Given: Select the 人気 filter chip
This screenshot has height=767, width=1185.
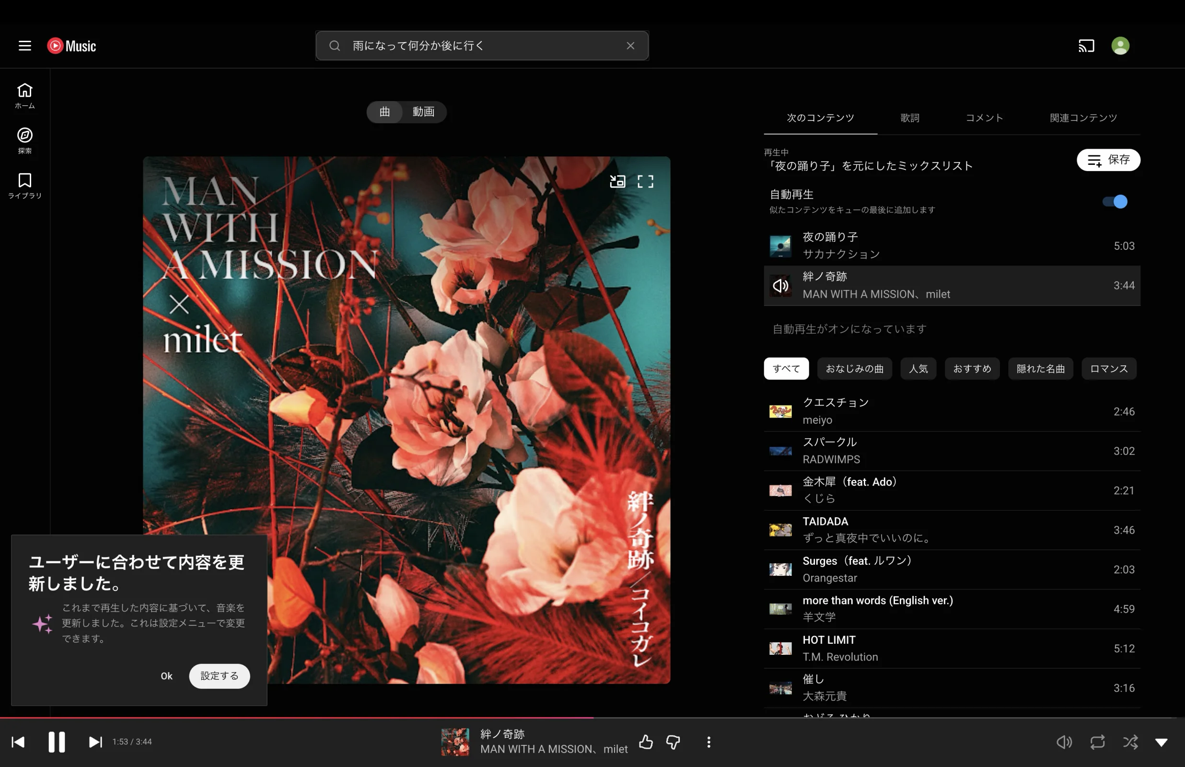Looking at the screenshot, I should tap(918, 369).
